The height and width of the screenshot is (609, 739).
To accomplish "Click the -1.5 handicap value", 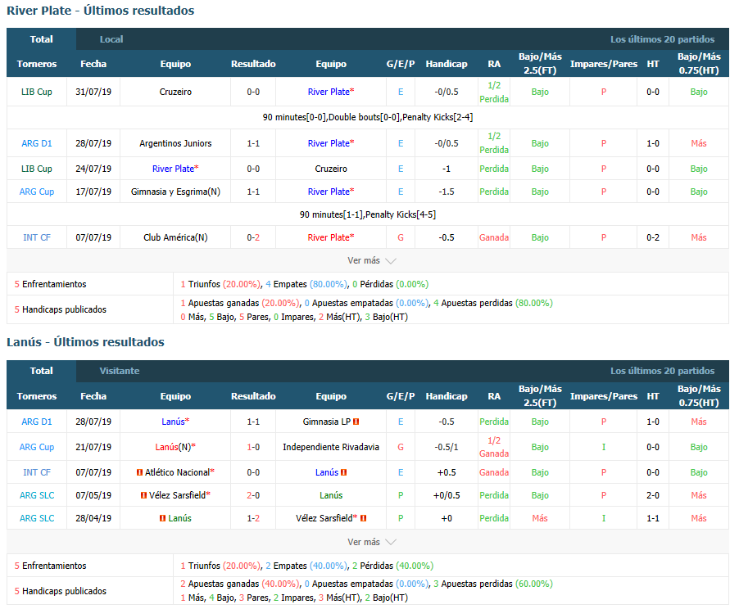I will [447, 192].
